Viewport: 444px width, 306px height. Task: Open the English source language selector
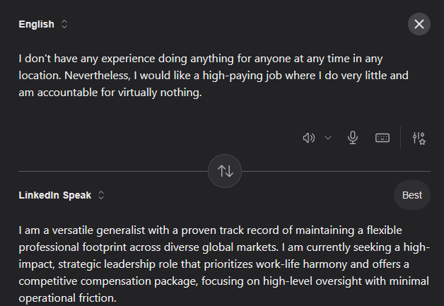point(37,24)
